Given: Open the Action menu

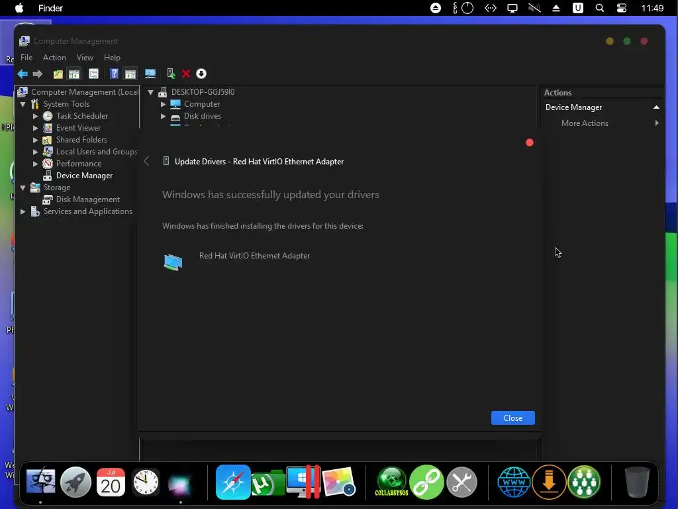Looking at the screenshot, I should pyautogui.click(x=54, y=58).
